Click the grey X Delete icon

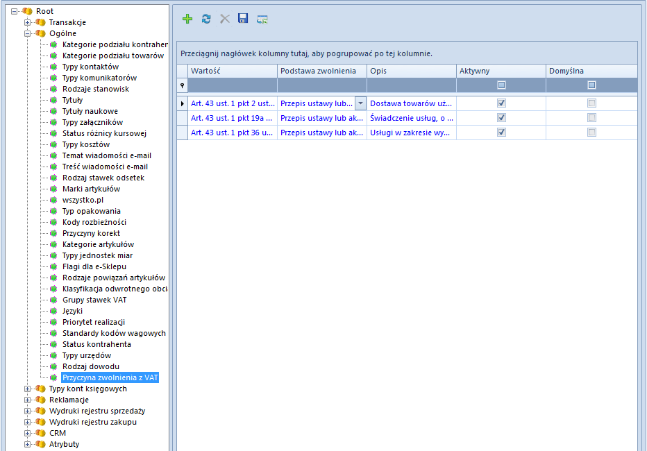(224, 19)
